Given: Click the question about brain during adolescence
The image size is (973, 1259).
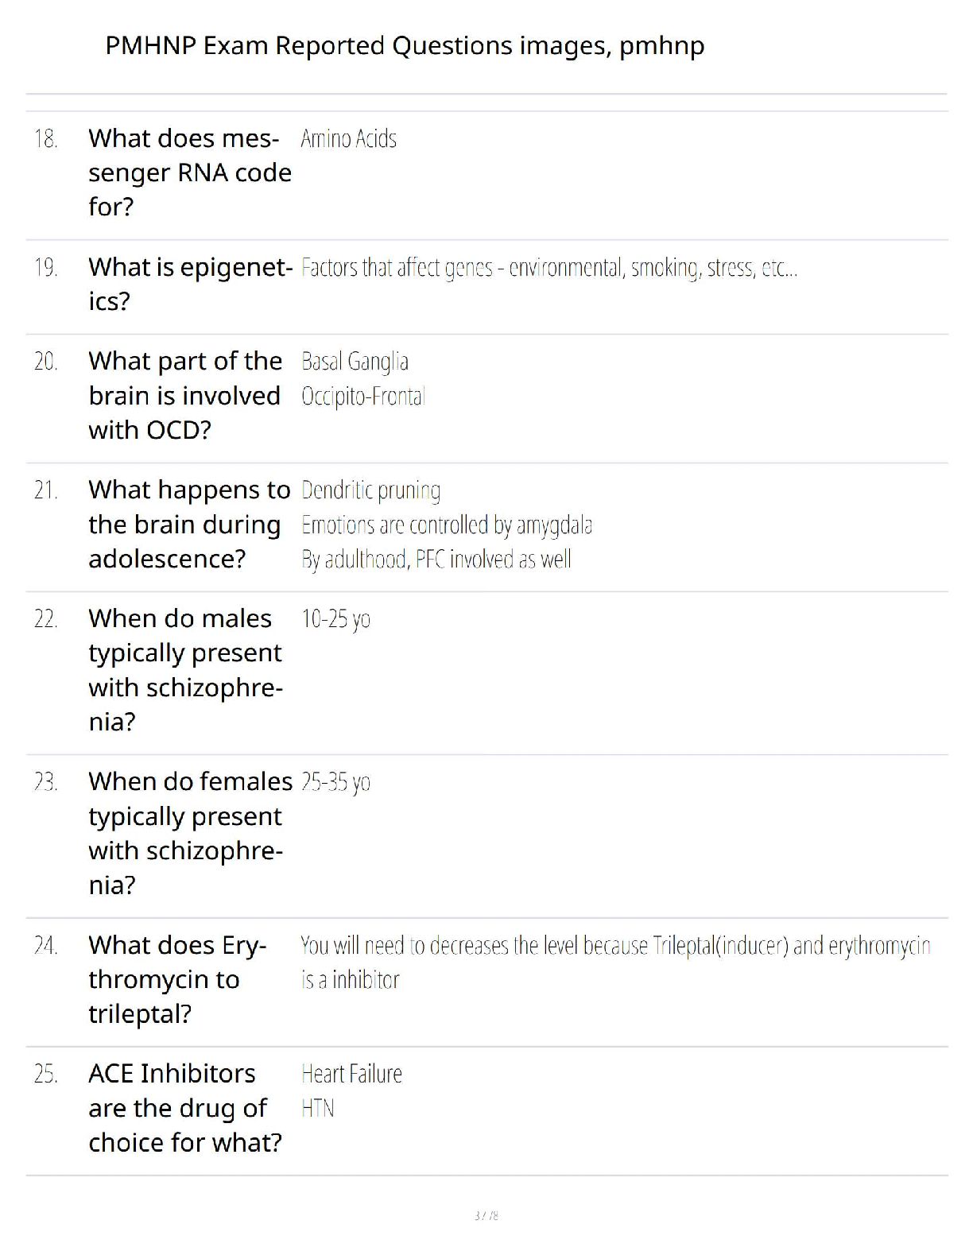Looking at the screenshot, I should pos(189,524).
